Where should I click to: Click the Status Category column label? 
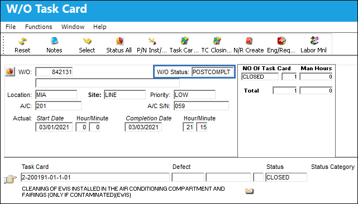pos(333,167)
